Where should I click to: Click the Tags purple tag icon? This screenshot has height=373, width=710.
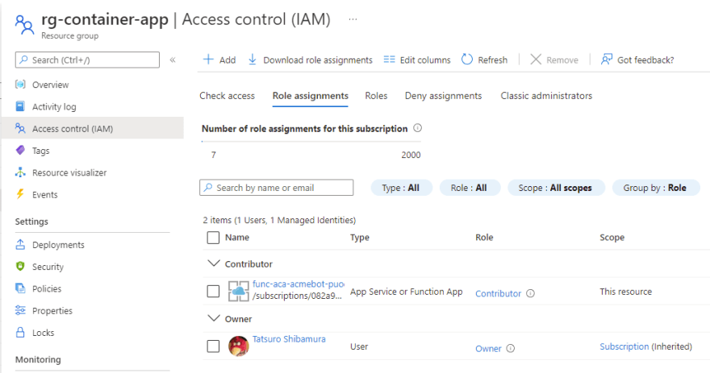point(20,150)
